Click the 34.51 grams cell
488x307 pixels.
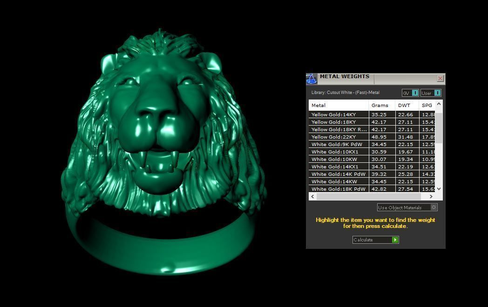tap(382, 167)
